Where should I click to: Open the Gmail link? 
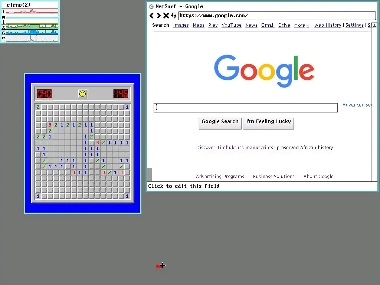(x=268, y=25)
